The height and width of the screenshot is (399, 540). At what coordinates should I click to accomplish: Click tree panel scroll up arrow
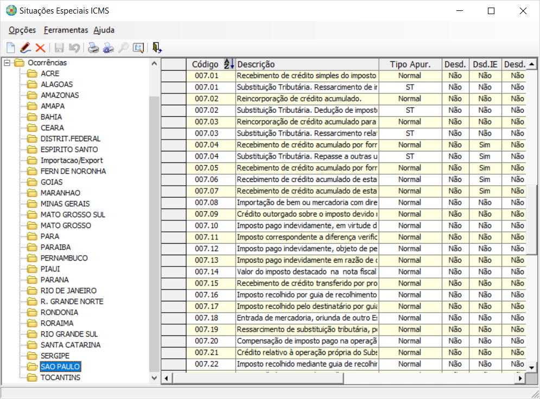coord(154,64)
